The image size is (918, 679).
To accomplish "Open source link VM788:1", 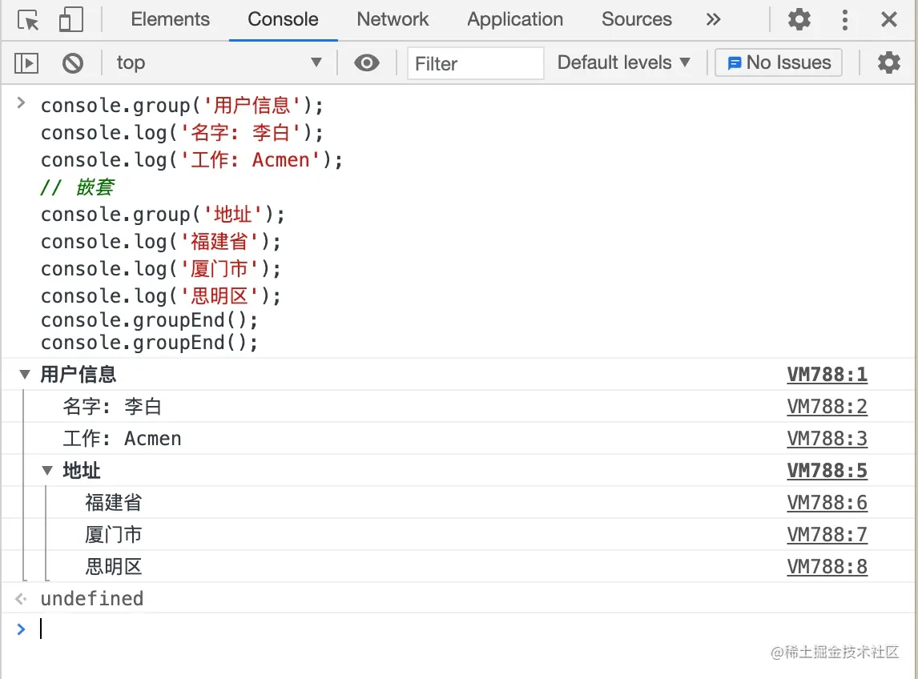I will [x=827, y=375].
